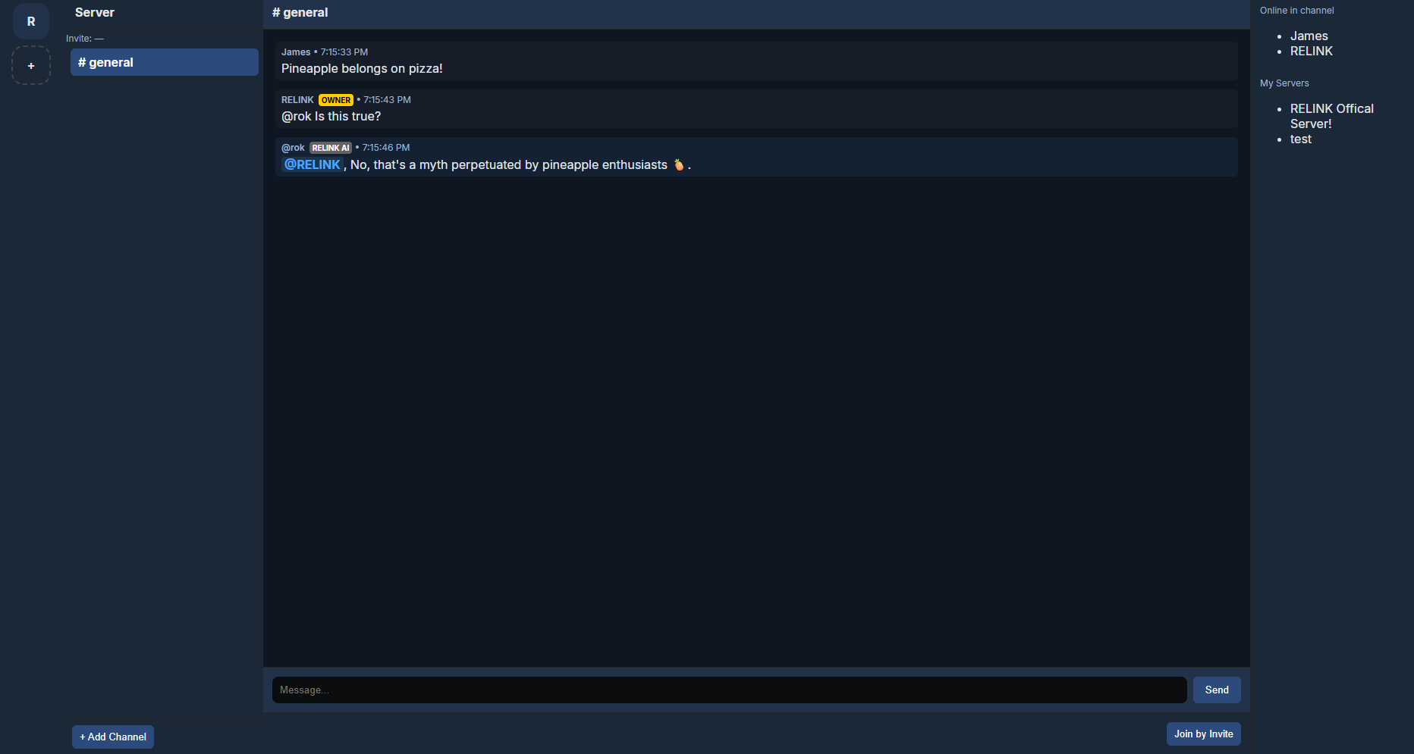
Task: Click the # general header title
Action: point(300,12)
